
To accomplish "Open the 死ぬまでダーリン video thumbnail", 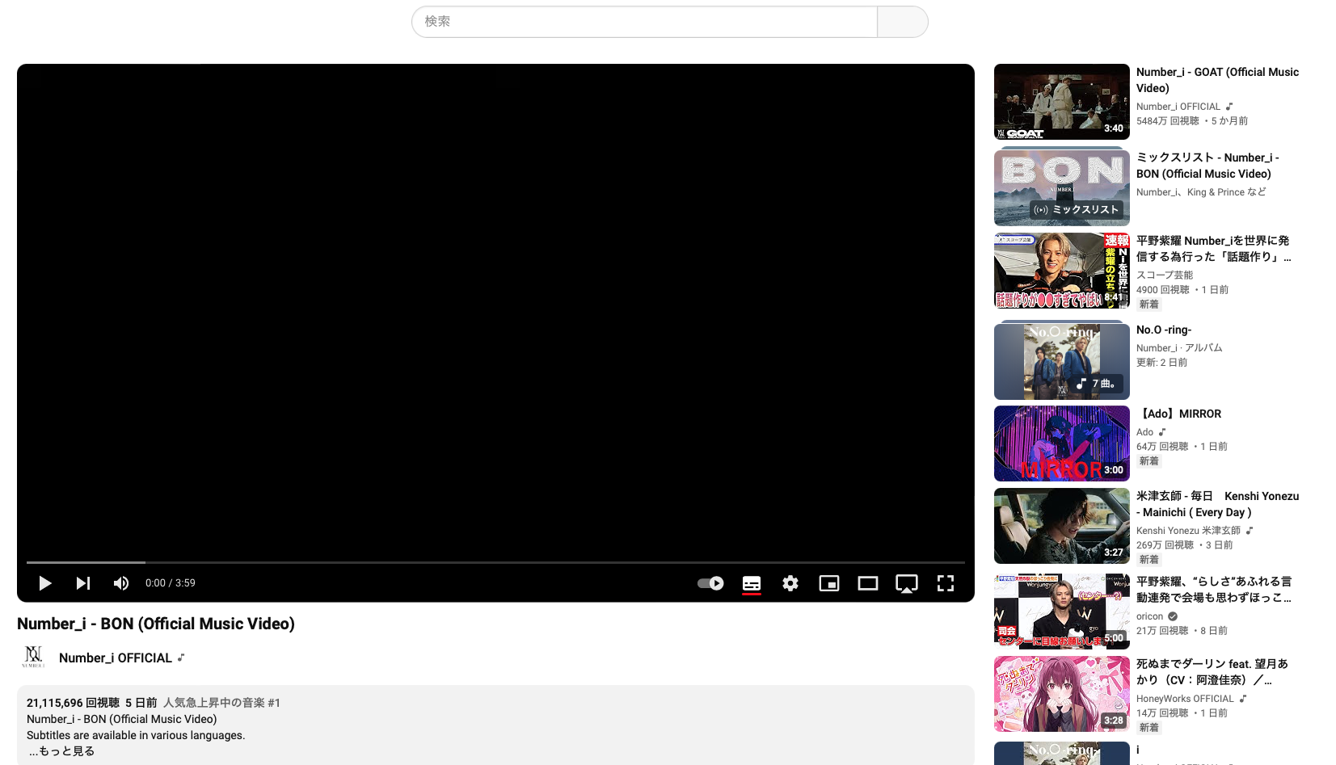I will 1062,694.
